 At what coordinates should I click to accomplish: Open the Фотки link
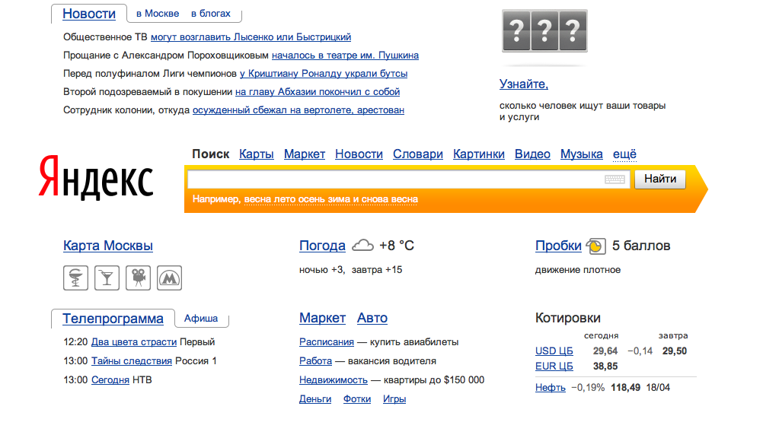[x=357, y=399]
